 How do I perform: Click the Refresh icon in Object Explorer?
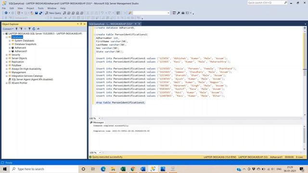[34, 29]
